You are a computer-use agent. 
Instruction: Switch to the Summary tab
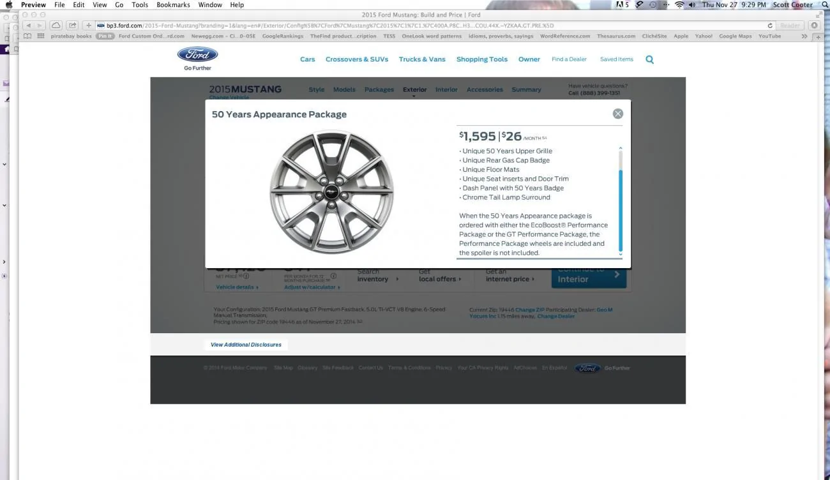click(x=526, y=90)
